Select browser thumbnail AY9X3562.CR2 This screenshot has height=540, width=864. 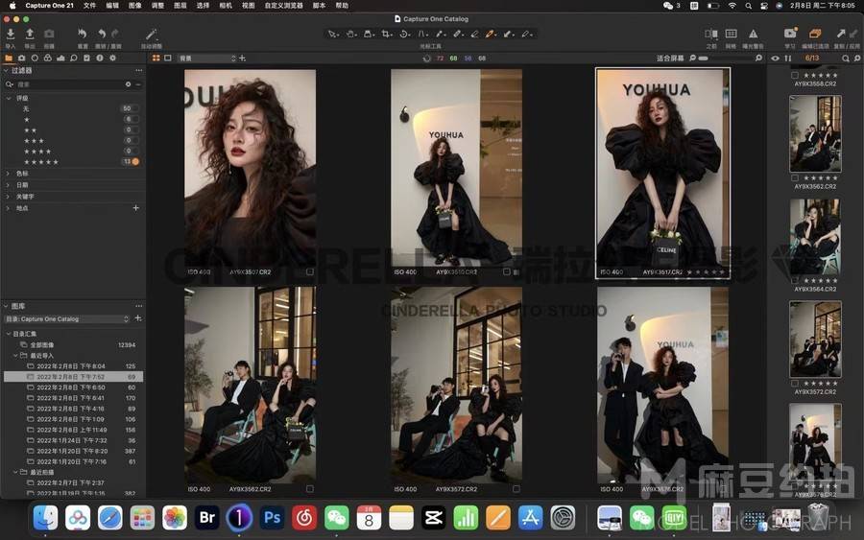click(815, 133)
